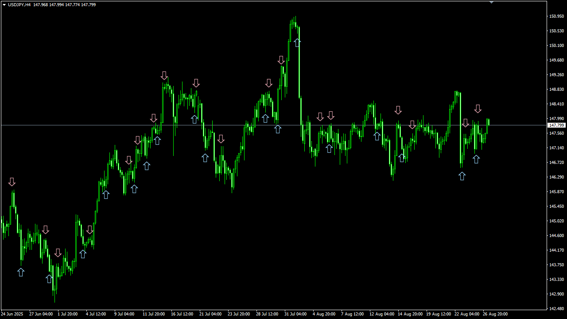This screenshot has width=567, height=319.
Task: Click the 150.950 price scale label
Action: click(557, 16)
